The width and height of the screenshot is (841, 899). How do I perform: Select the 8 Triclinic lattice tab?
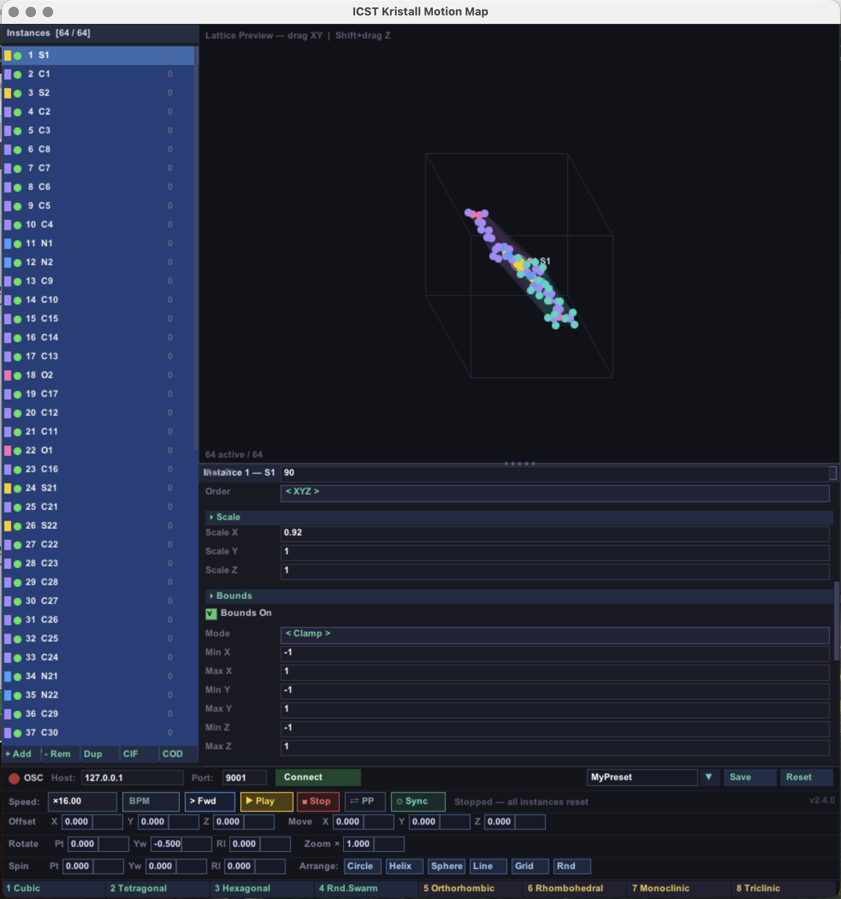click(784, 889)
